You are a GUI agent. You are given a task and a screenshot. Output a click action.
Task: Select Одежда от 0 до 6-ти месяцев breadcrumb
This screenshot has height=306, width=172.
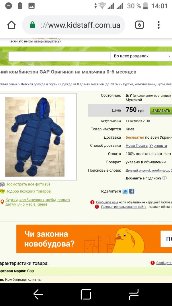[90, 84]
